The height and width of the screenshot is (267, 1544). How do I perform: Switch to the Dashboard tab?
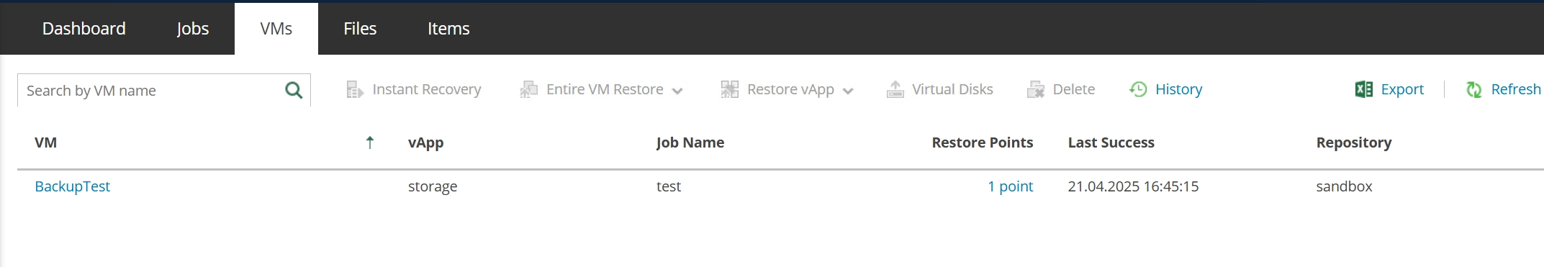point(83,29)
